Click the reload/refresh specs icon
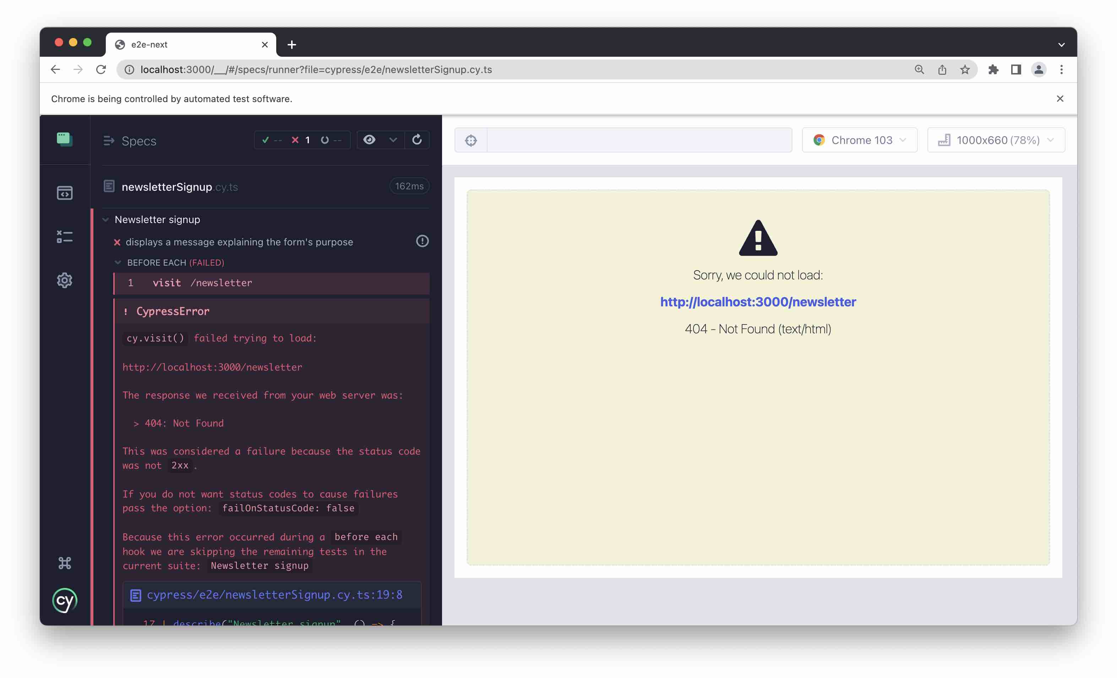1117x678 pixels. coord(416,139)
